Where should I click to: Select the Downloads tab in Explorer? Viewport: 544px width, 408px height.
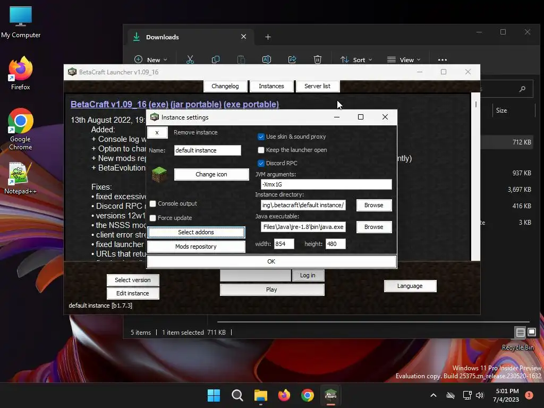pyautogui.click(x=191, y=37)
